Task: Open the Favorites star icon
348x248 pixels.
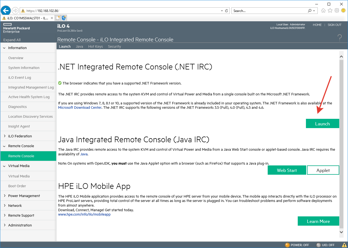Action: point(330,11)
